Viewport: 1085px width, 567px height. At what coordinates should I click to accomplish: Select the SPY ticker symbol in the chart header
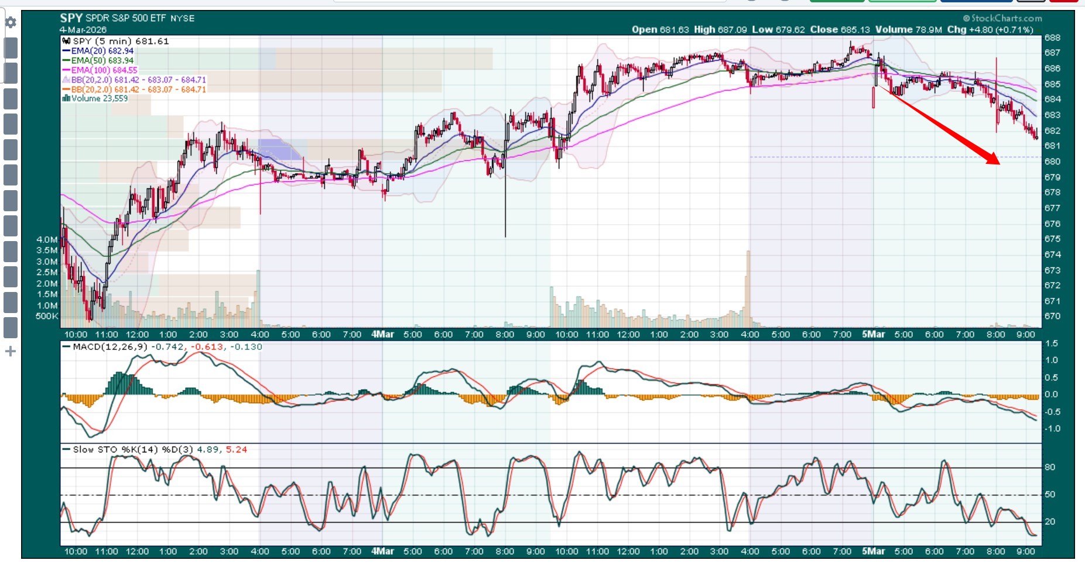[71, 18]
